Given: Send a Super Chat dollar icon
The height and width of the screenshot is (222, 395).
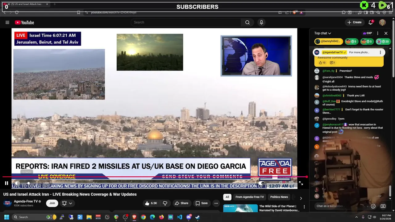Looking at the screenshot, I should coord(383,206).
